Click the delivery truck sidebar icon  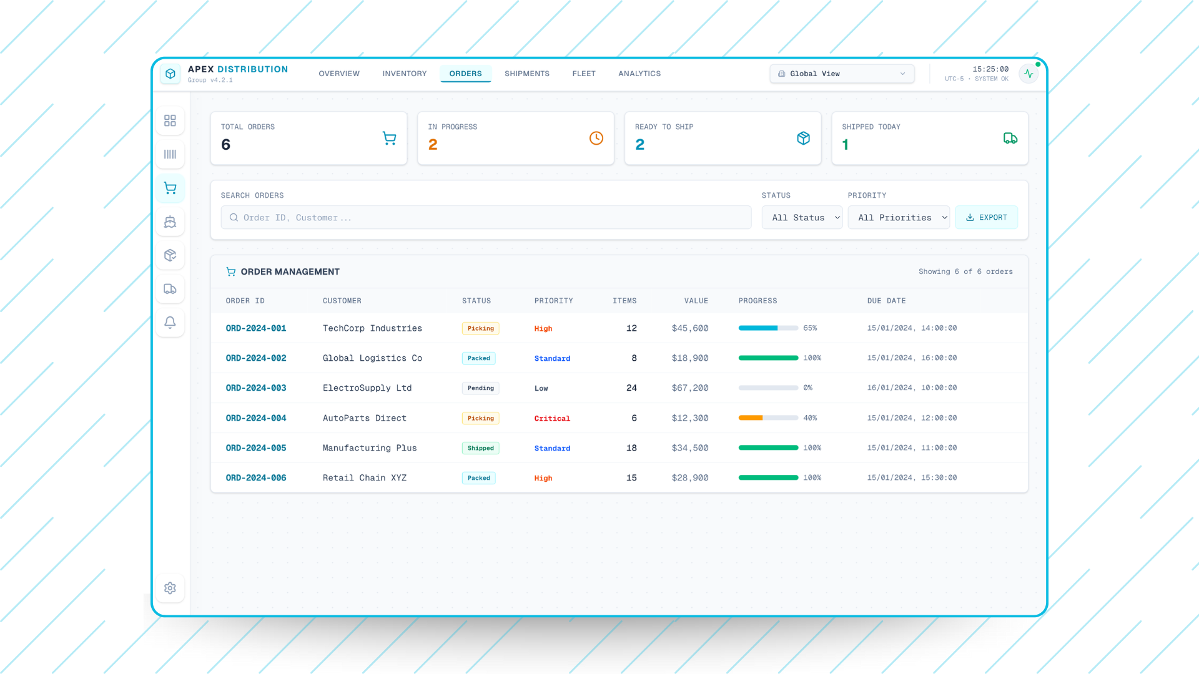170,289
